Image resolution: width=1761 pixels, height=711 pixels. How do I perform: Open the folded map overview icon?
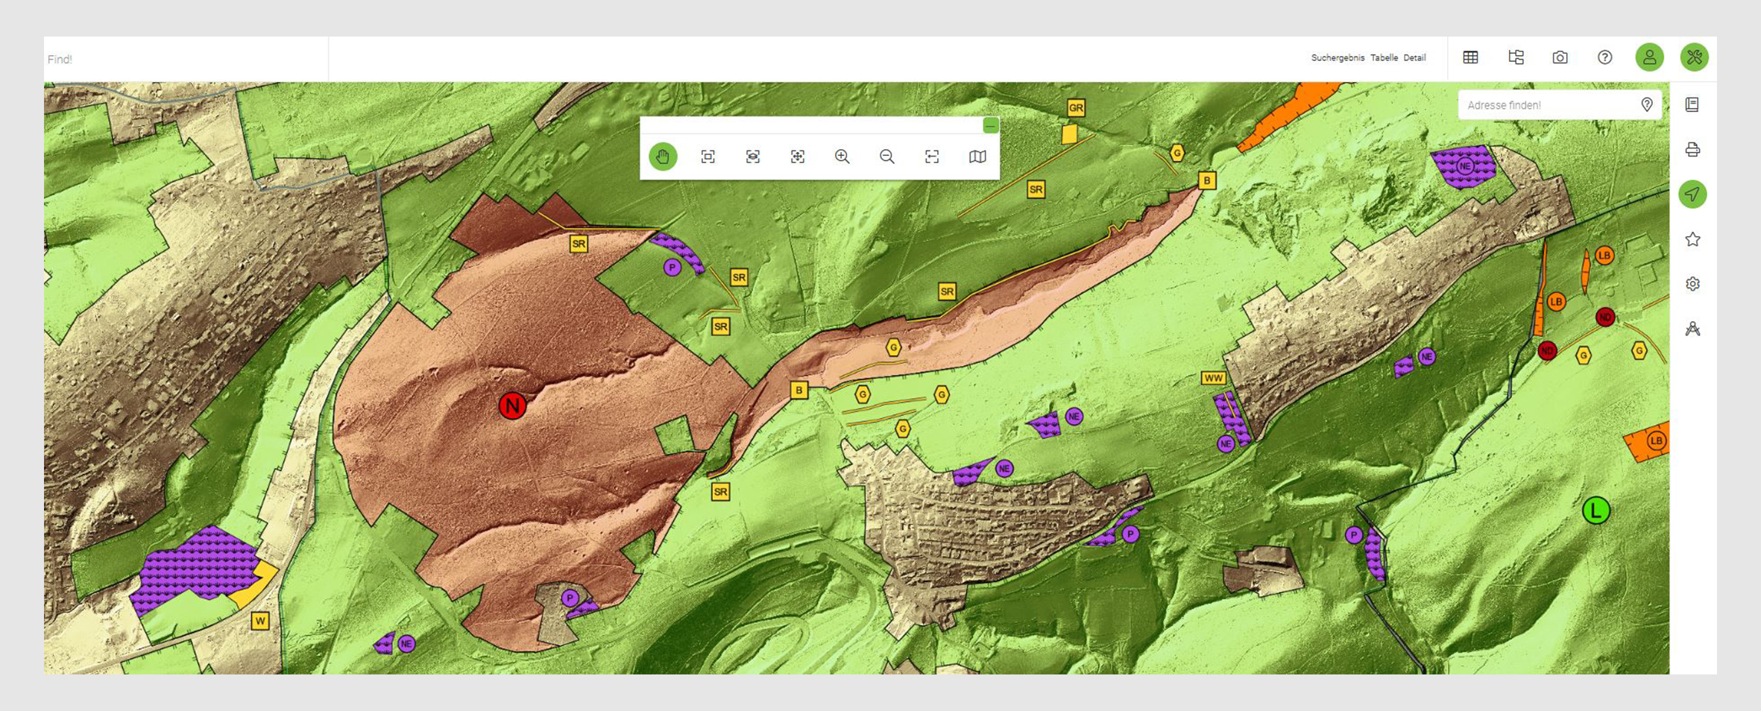(977, 157)
